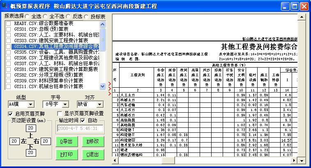311x168 pixels.
Task: Click preview vertical scrollbar down arrow
Action: (302, 161)
